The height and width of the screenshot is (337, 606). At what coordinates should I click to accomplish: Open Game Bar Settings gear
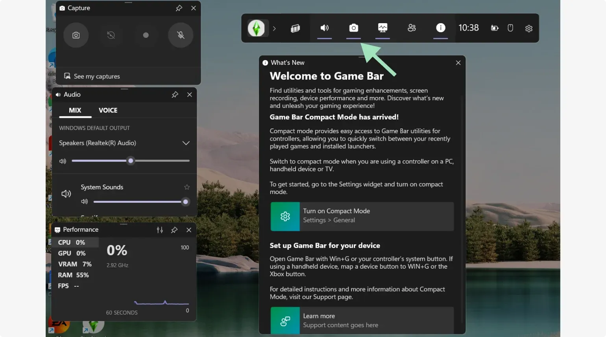coord(529,28)
